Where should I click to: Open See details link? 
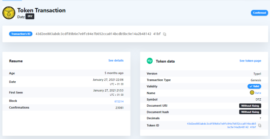point(116,60)
